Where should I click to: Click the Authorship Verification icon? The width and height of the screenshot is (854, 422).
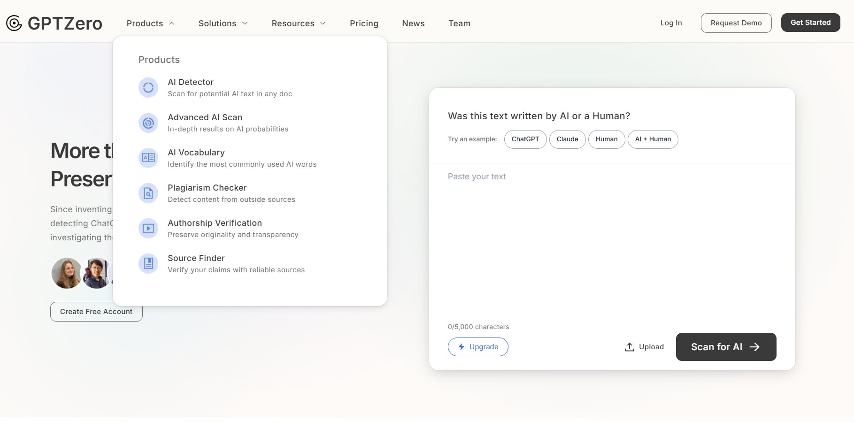point(148,228)
